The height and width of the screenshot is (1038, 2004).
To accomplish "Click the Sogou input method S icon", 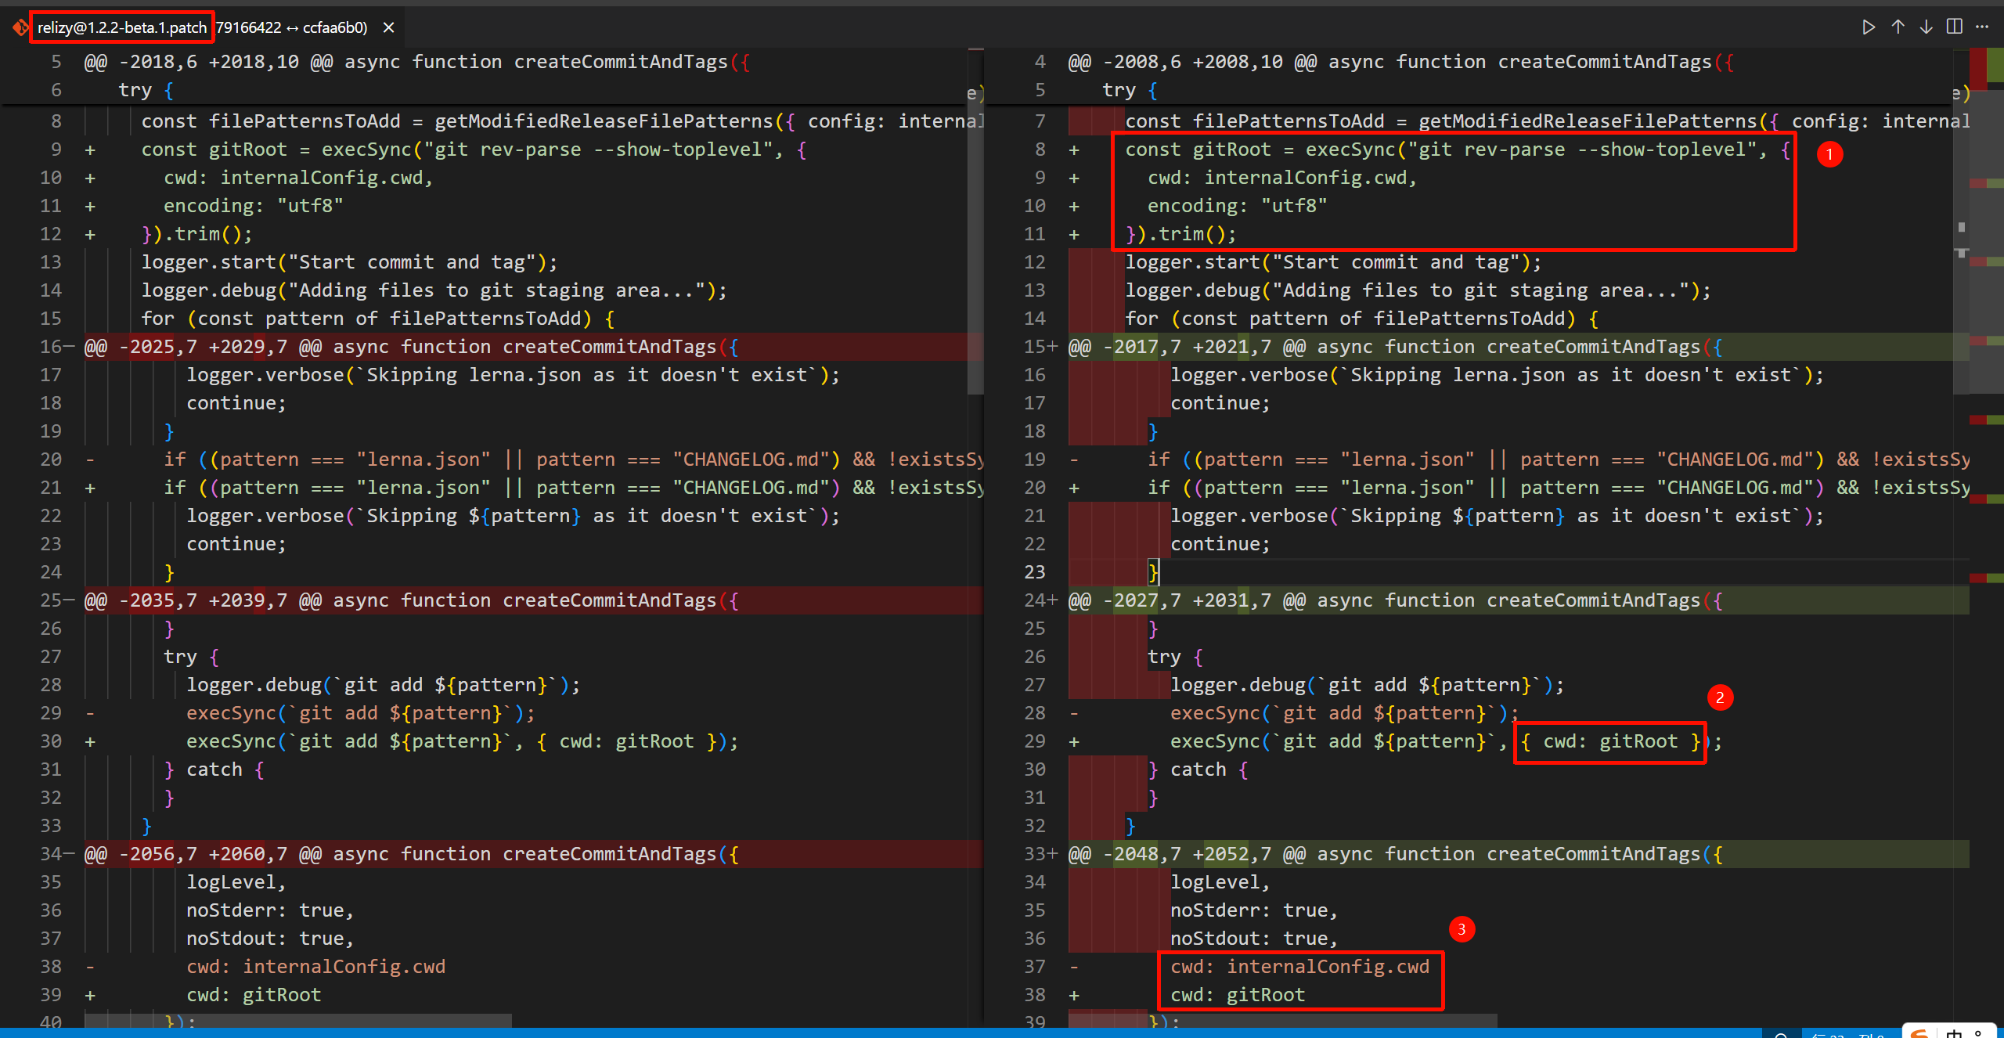I will (x=1919, y=1033).
